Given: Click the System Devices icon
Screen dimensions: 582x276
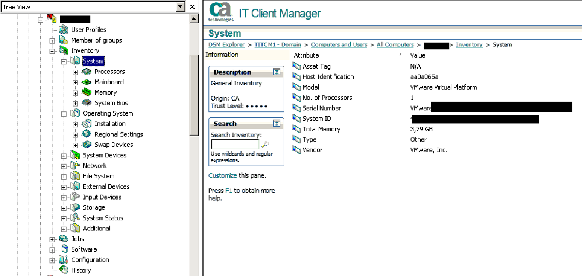Looking at the screenshot, I should 75,155.
